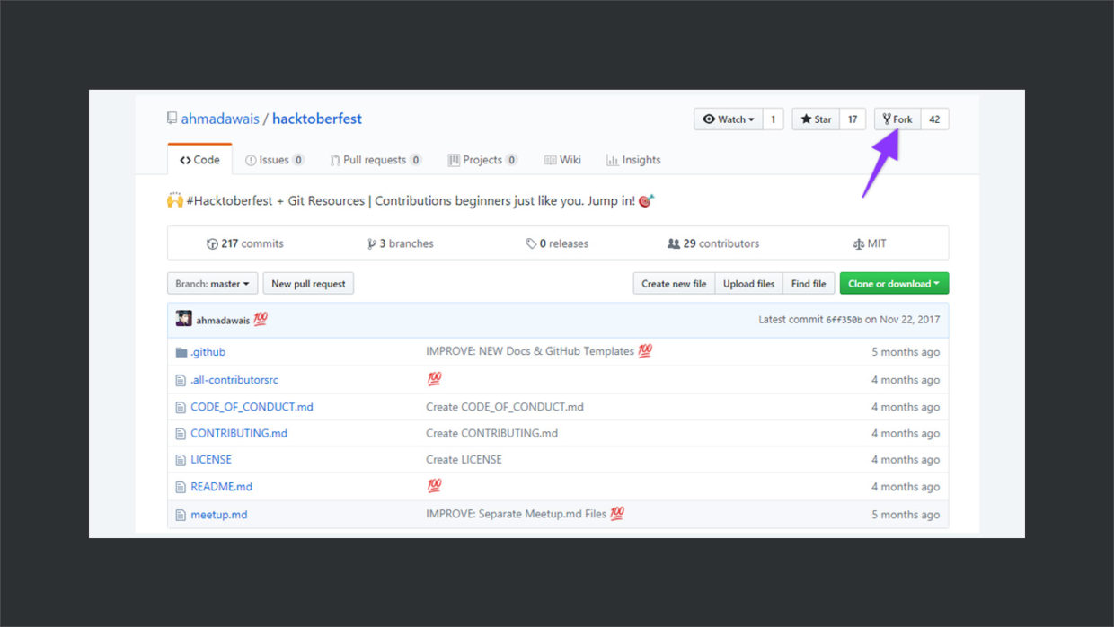Click the Upload files button
1114x627 pixels.
(x=748, y=283)
